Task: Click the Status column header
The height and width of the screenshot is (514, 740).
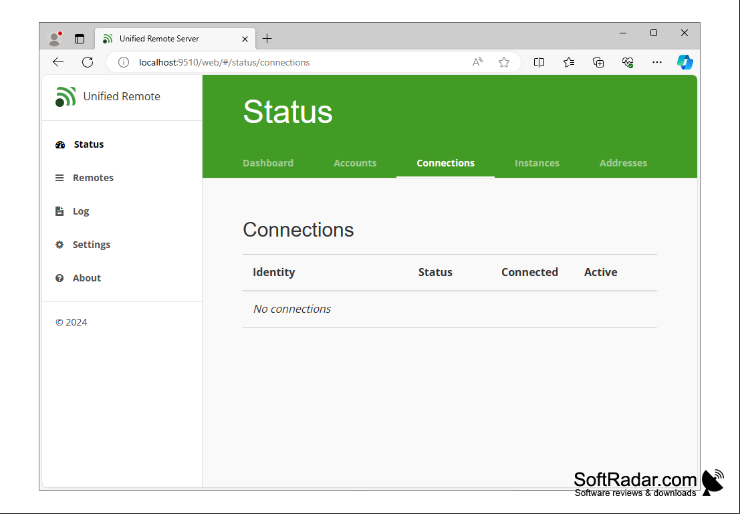Action: tap(435, 272)
